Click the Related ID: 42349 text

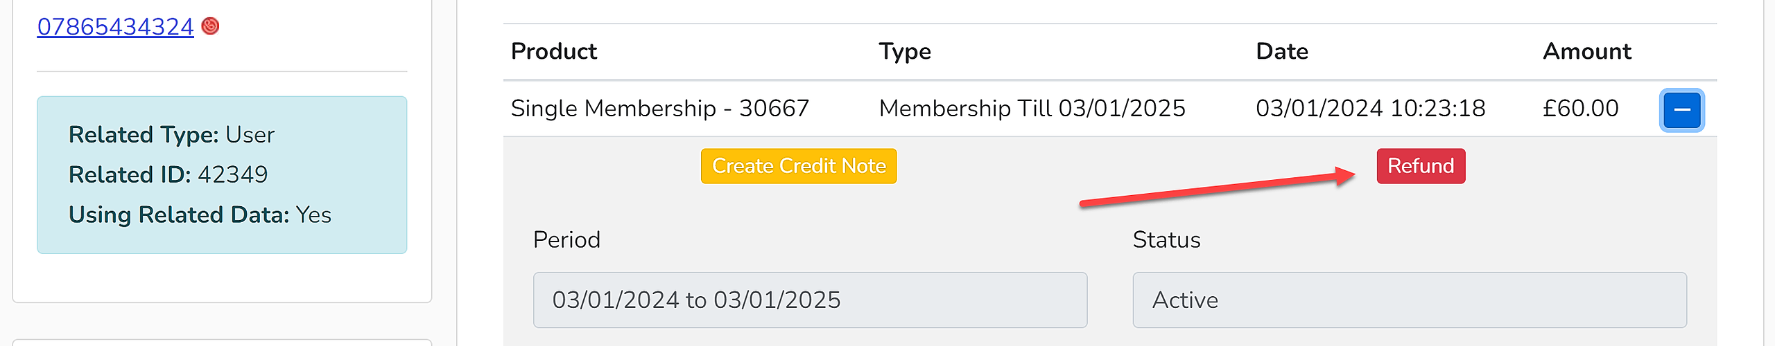pos(168,174)
